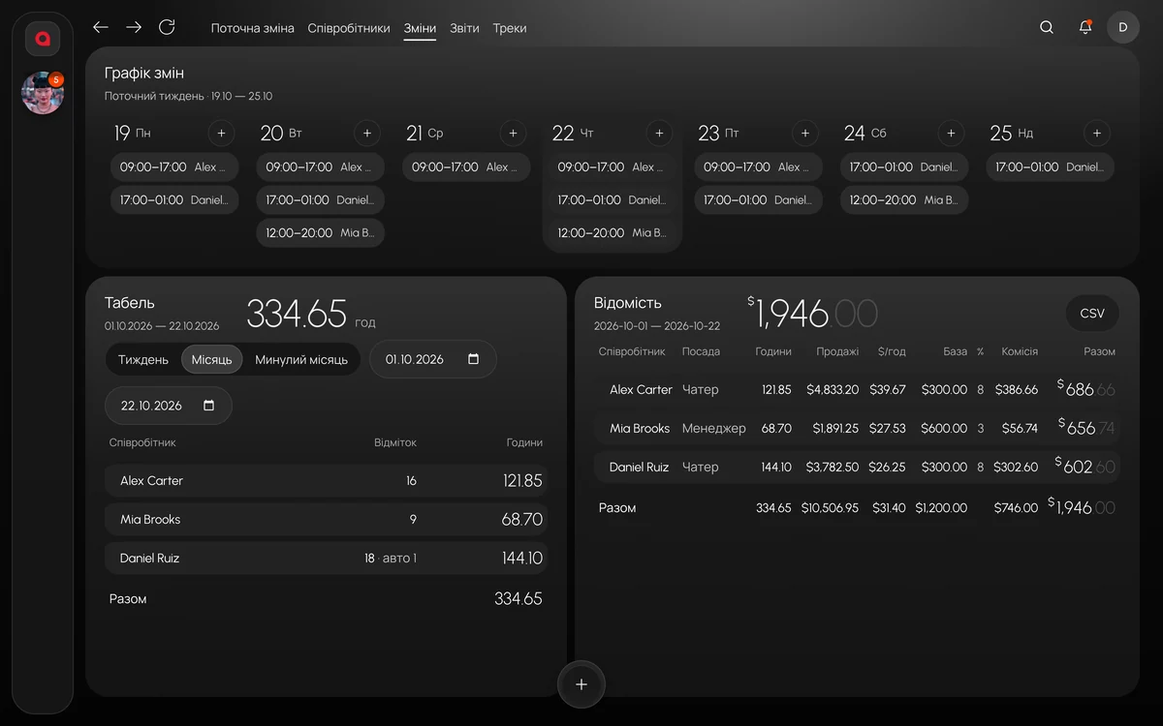Reload the page with refresh icon
This screenshot has height=726, width=1163.
(x=167, y=27)
